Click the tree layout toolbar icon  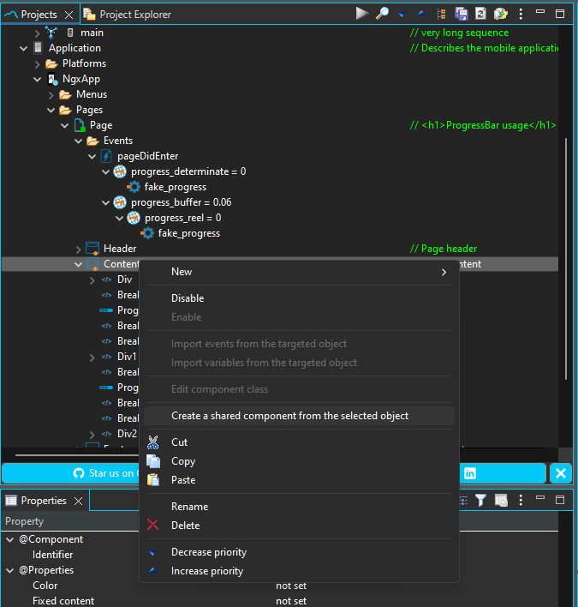click(442, 14)
